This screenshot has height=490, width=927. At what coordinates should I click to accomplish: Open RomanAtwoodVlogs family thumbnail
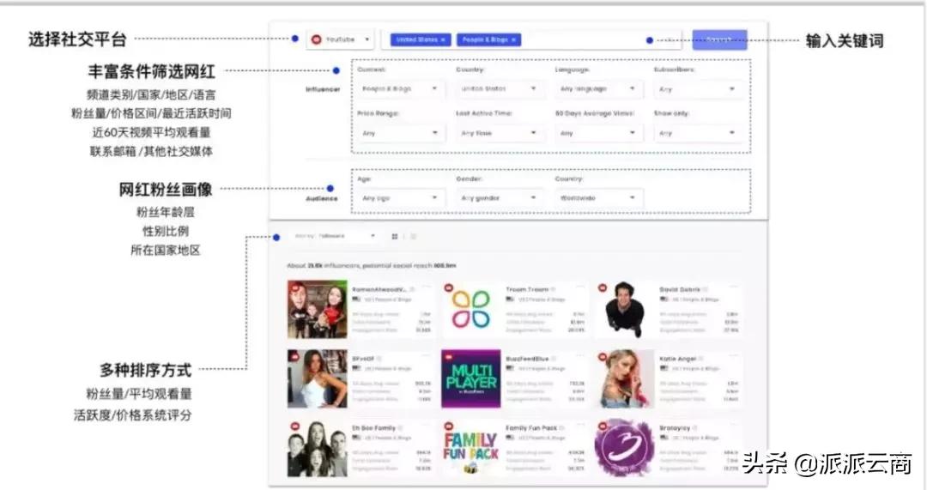tap(318, 309)
